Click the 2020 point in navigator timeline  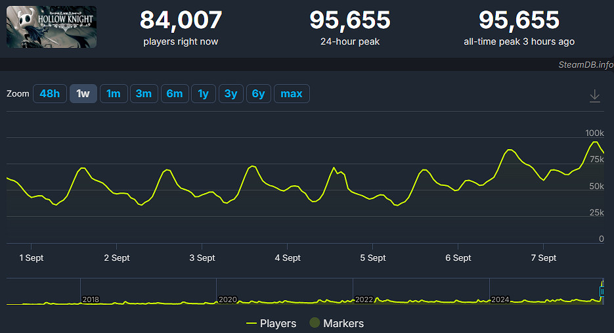[227, 300]
